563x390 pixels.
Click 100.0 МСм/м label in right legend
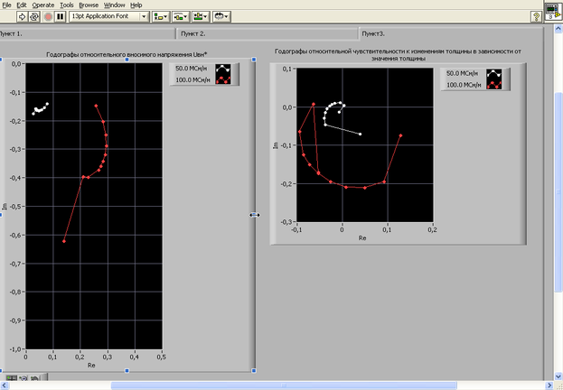(x=464, y=85)
